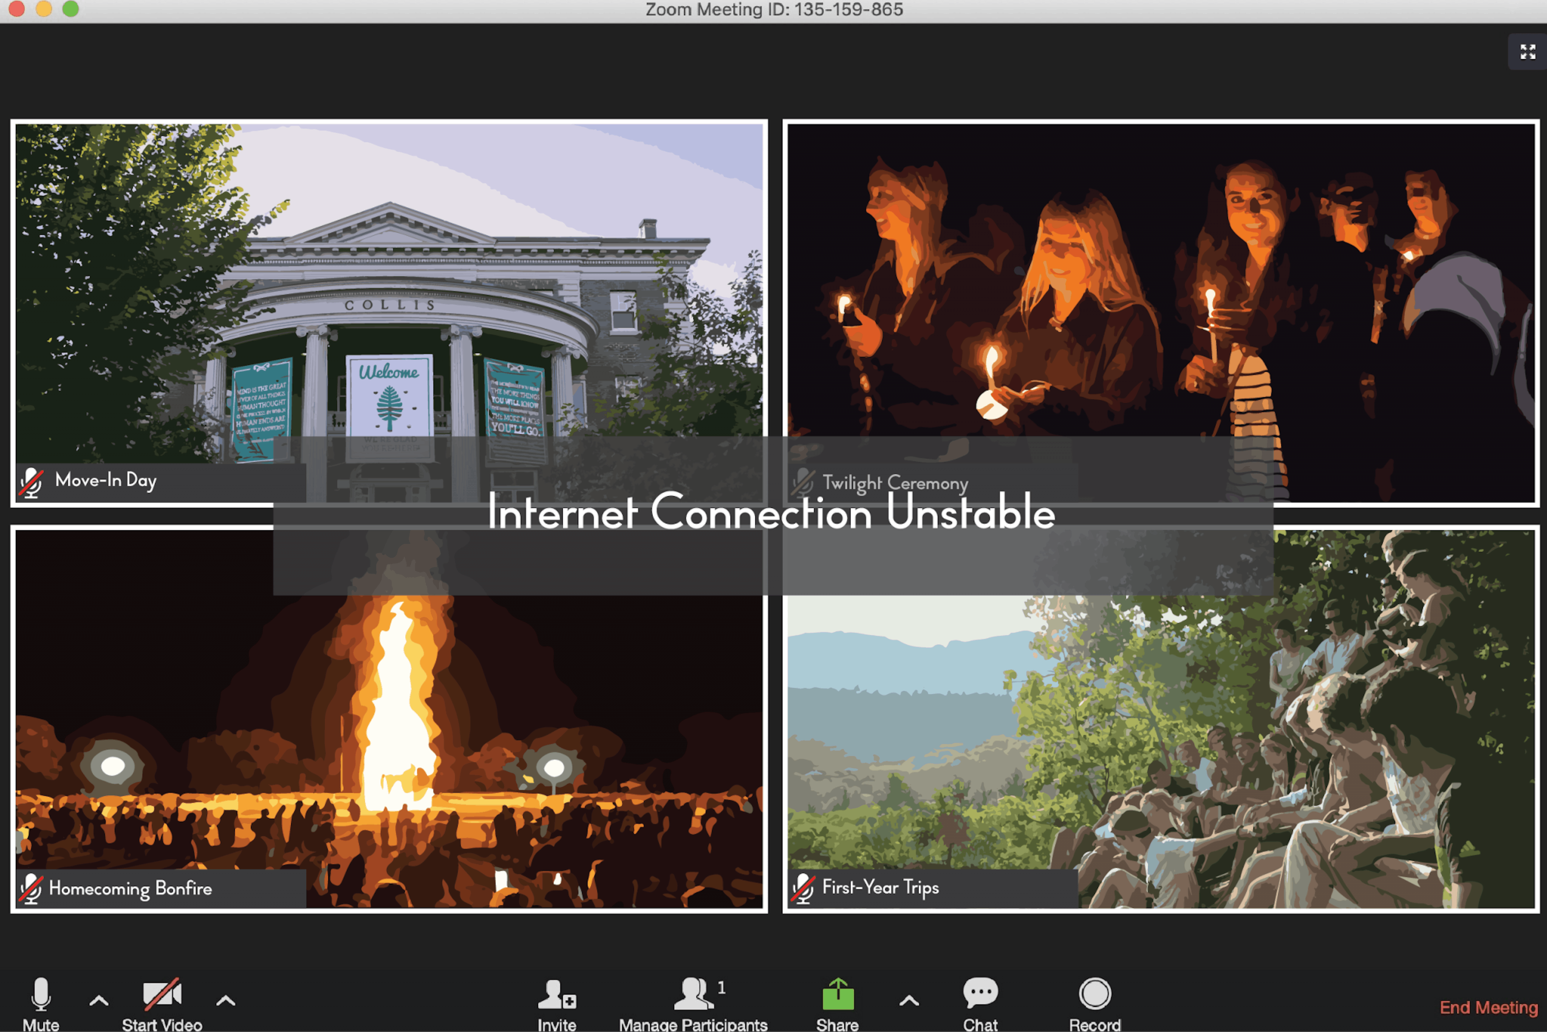This screenshot has height=1032, width=1547.
Task: Toggle muted mic on First-Year Trips tile
Action: point(803,888)
